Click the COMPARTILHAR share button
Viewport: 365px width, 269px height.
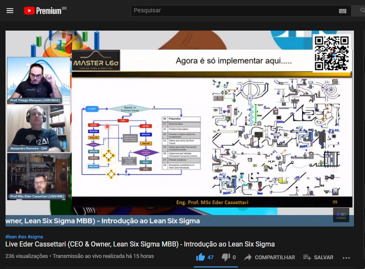click(x=269, y=258)
